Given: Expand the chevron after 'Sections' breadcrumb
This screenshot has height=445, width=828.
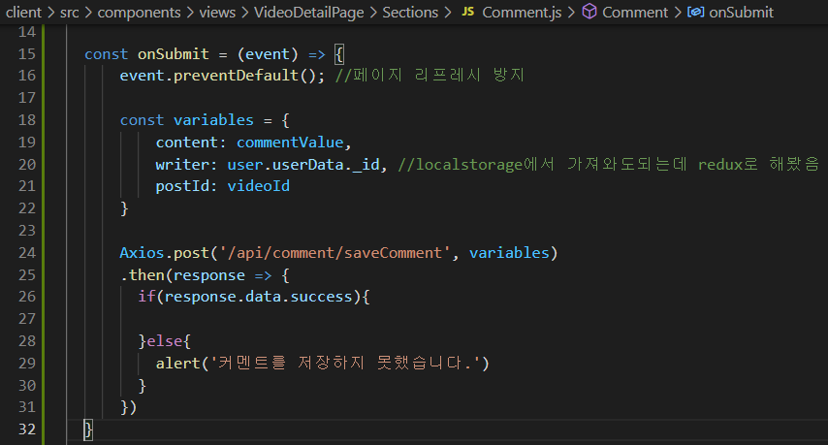Looking at the screenshot, I should click(448, 13).
